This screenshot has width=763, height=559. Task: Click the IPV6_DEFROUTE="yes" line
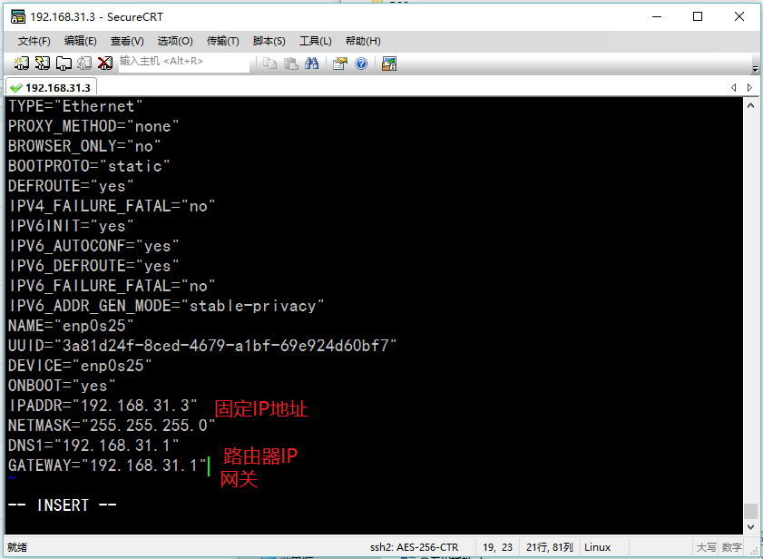click(93, 266)
